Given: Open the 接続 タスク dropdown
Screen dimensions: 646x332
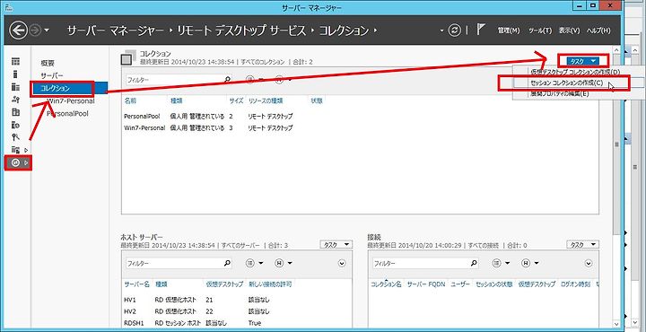Looking at the screenshot, I should point(583,245).
